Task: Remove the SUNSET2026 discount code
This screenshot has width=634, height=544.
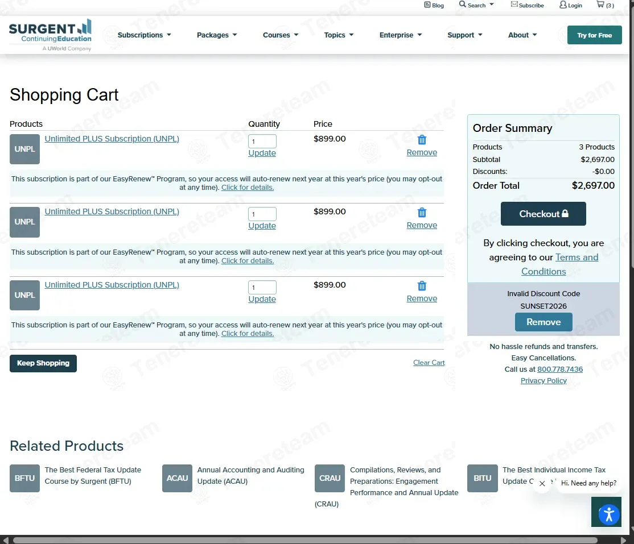Action: [x=544, y=322]
